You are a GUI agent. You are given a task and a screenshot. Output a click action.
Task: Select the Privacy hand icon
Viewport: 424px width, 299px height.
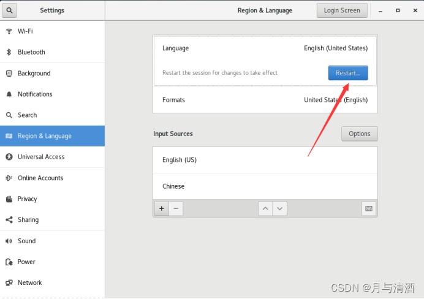pos(9,199)
